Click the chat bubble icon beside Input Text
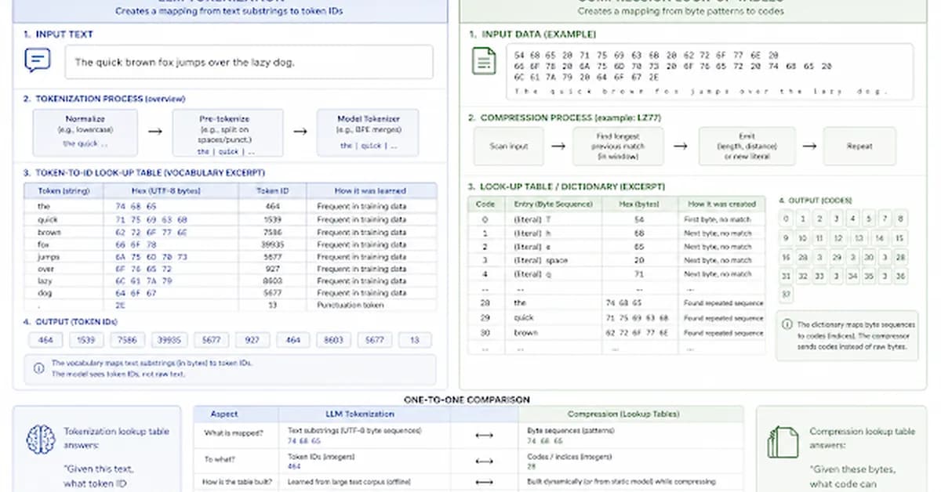 [x=38, y=60]
